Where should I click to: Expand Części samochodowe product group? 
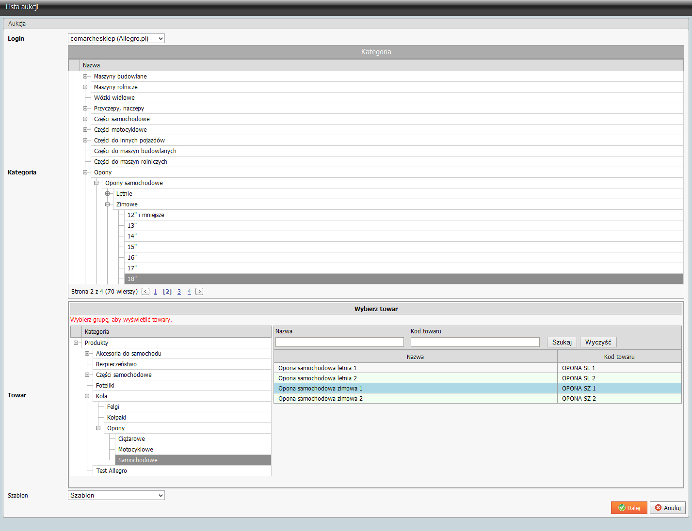point(87,375)
